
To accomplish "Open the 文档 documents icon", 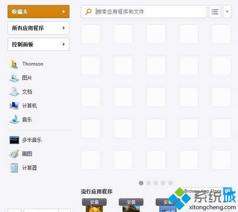I will coord(14,92).
